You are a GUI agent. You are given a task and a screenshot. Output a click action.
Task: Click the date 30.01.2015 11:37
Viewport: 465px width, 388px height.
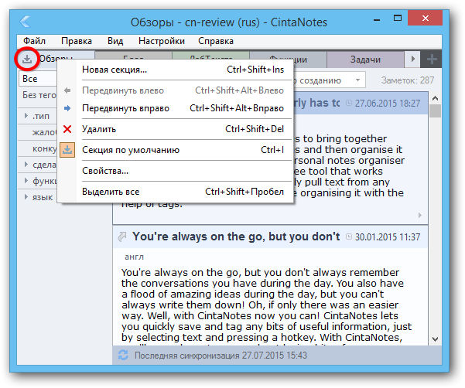[388, 237]
